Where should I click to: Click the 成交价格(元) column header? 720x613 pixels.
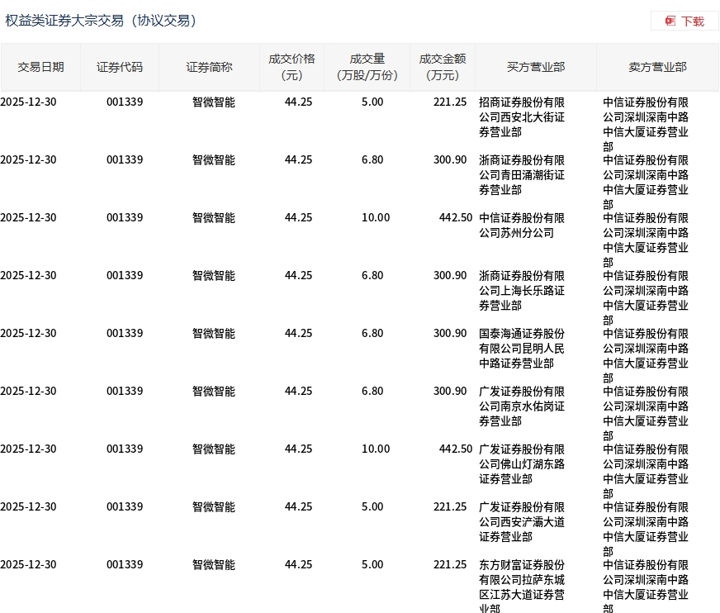coord(291,67)
